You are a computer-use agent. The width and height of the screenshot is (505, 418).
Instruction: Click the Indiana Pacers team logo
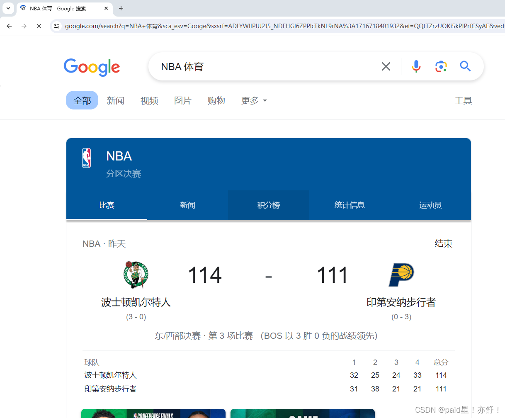(401, 275)
